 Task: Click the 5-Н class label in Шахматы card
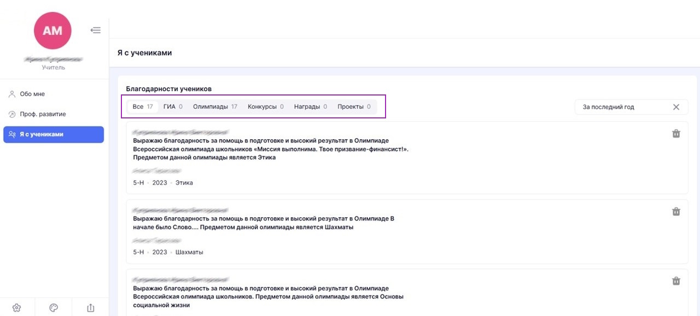[139, 252]
